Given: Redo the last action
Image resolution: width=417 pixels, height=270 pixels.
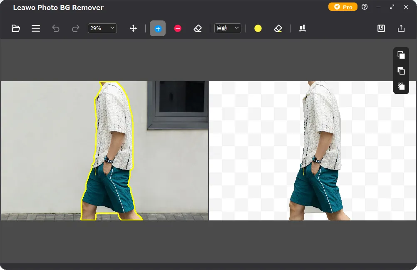Looking at the screenshot, I should coord(75,28).
